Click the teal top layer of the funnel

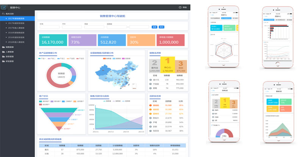click(x=59, y=110)
